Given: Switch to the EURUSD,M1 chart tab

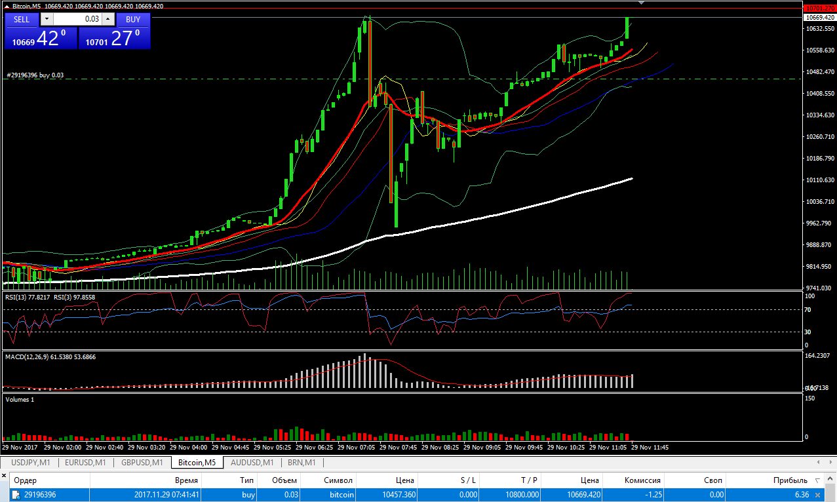Looking at the screenshot, I should (86, 463).
